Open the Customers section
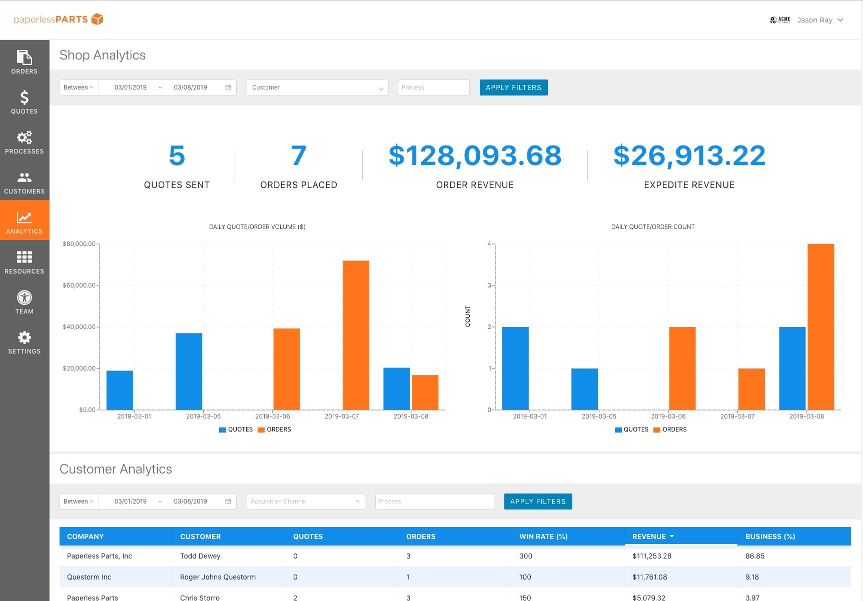 click(x=24, y=182)
